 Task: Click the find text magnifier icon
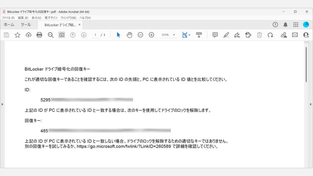[51, 35]
